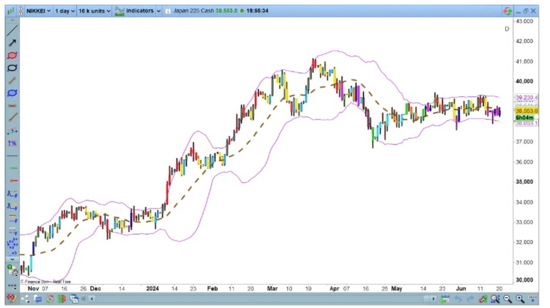
Task: Open the NIKKEI instrument dropdown
Action: (x=38, y=11)
